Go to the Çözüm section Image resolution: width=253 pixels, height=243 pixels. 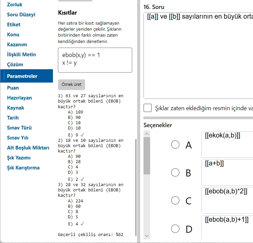coord(15,65)
